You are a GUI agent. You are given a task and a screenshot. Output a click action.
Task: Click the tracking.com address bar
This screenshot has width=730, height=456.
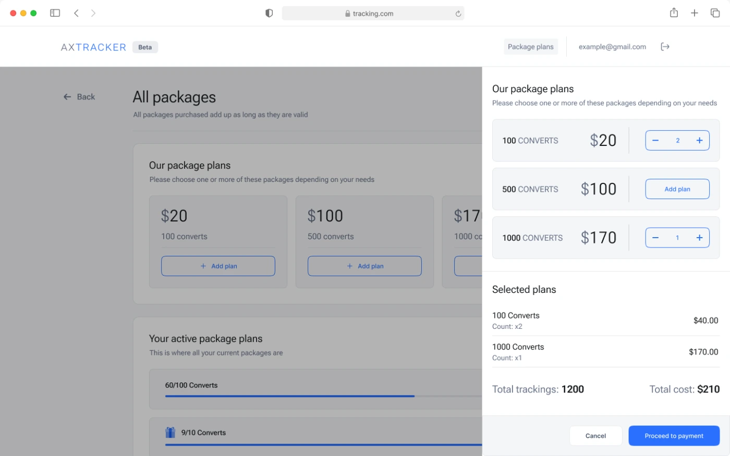373,14
